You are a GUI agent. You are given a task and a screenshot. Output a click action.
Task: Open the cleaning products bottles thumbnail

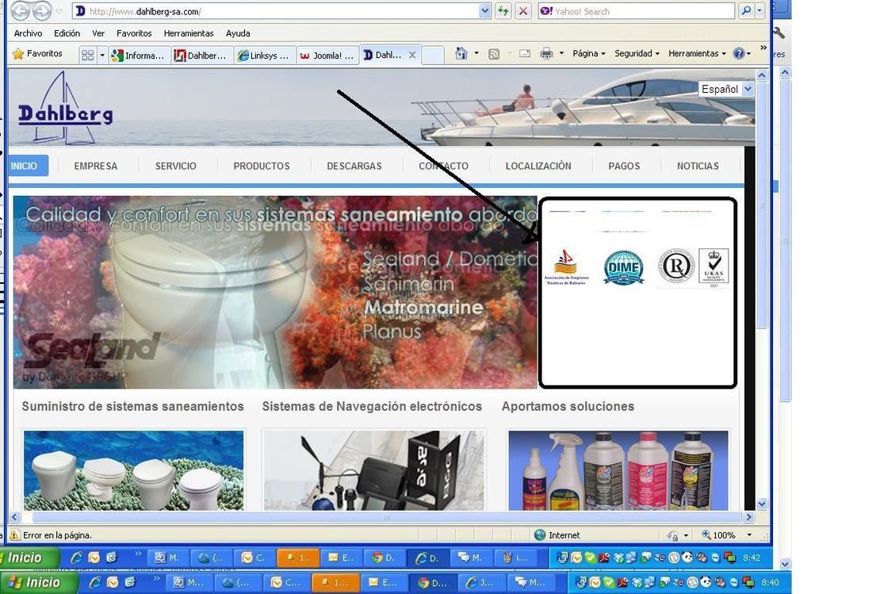pyautogui.click(x=618, y=470)
